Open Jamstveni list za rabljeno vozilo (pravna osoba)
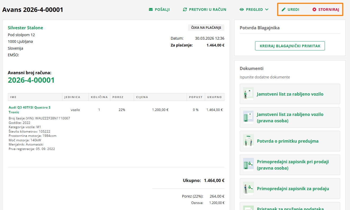 290,118
